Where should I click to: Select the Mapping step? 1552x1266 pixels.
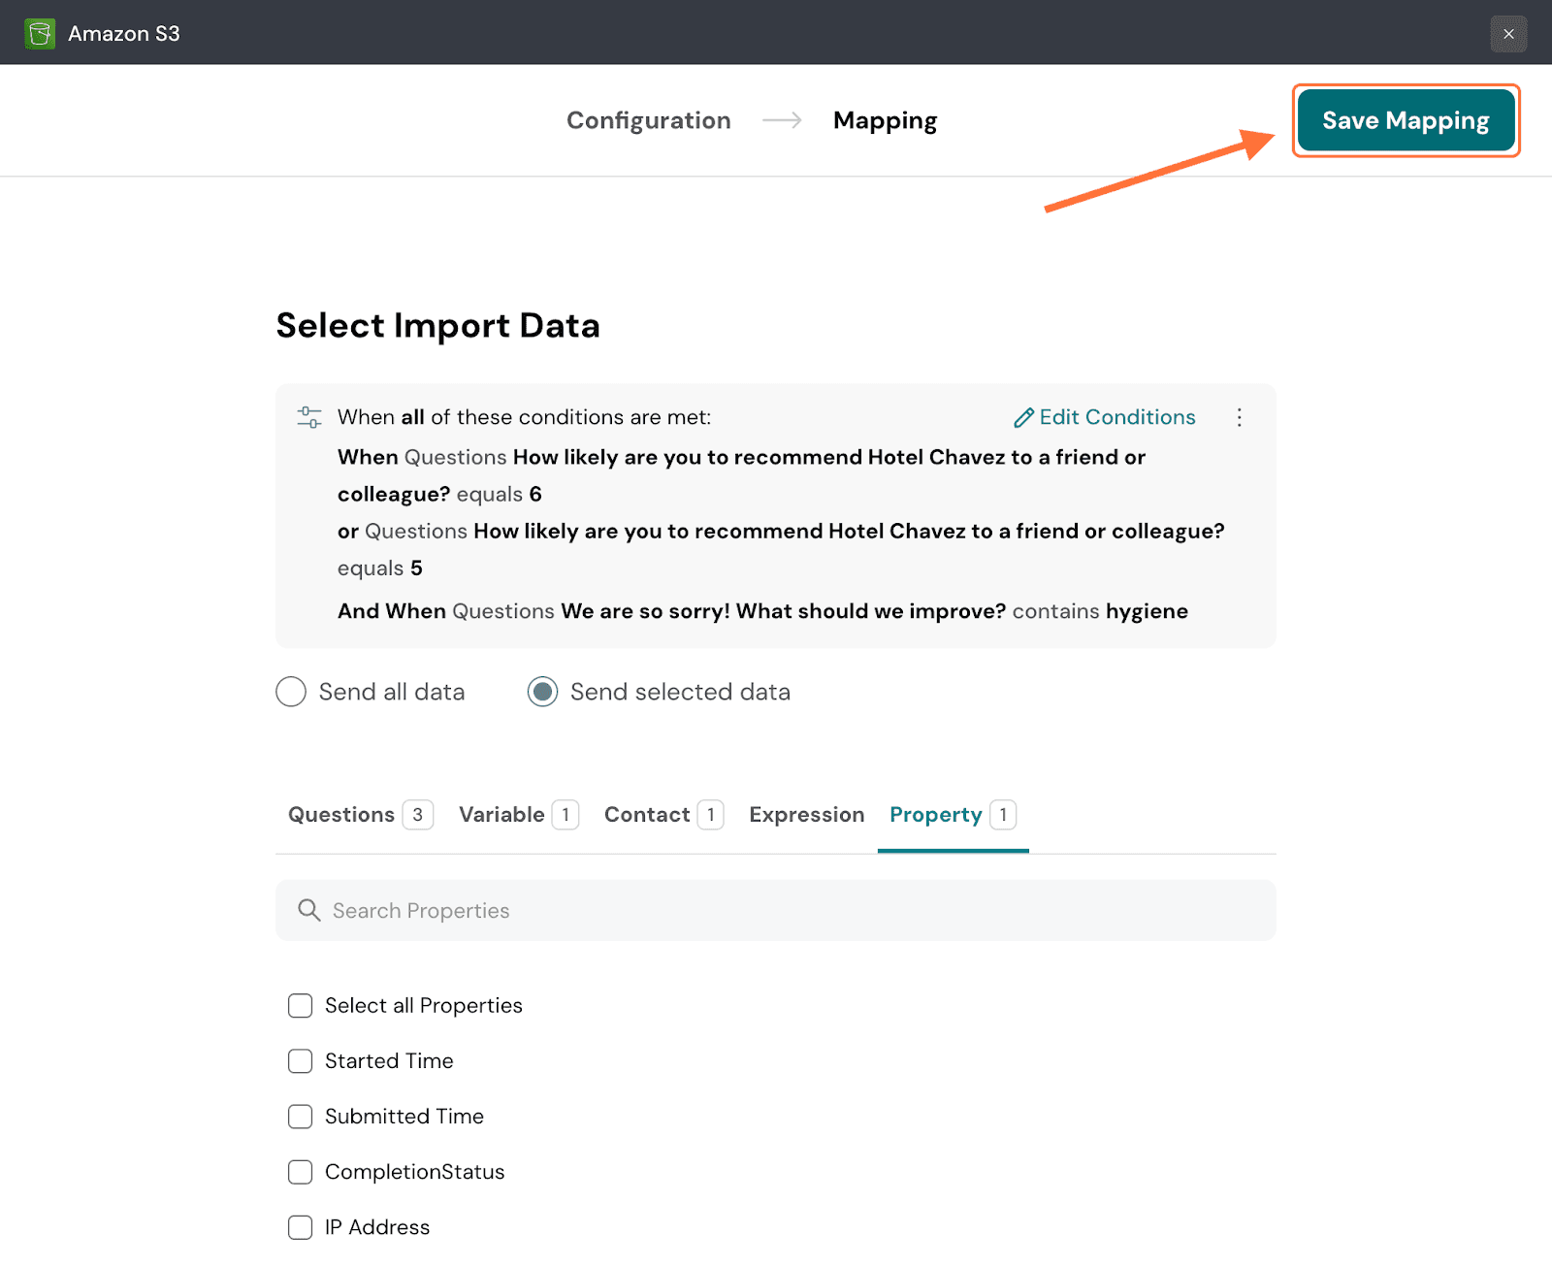885,120
